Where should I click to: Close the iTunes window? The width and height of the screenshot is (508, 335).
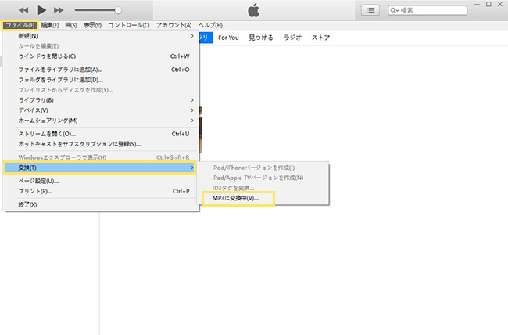click(500, 4)
